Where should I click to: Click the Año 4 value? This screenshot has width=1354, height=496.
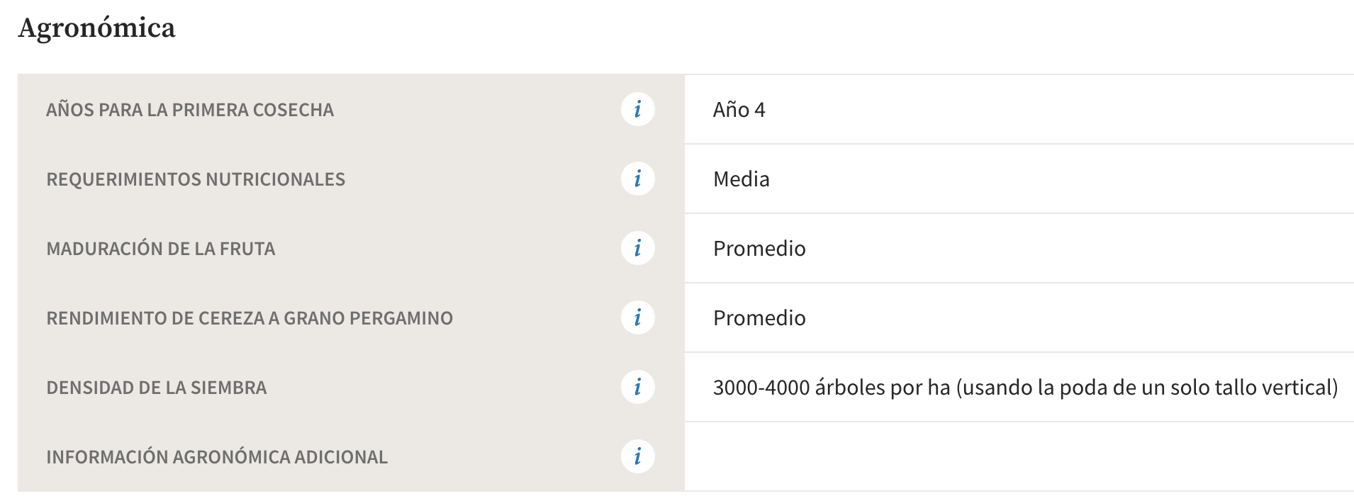pyautogui.click(x=739, y=110)
